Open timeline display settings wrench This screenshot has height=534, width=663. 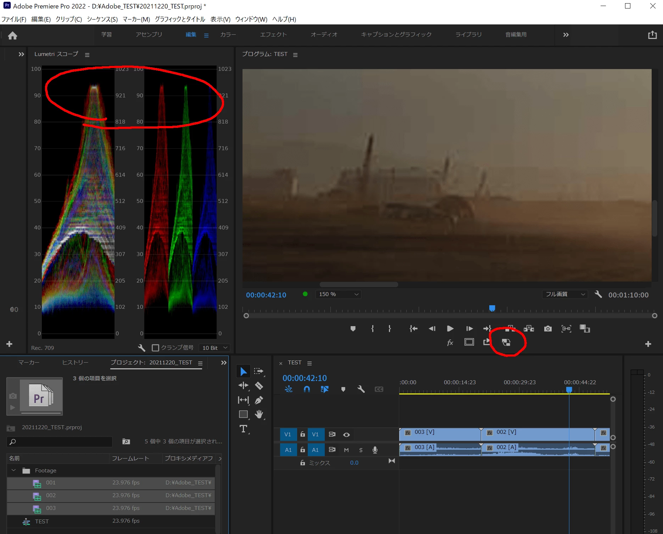(x=361, y=389)
